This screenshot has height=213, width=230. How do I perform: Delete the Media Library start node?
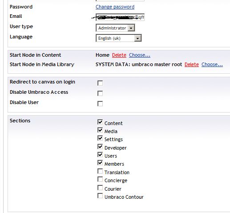tap(192, 64)
